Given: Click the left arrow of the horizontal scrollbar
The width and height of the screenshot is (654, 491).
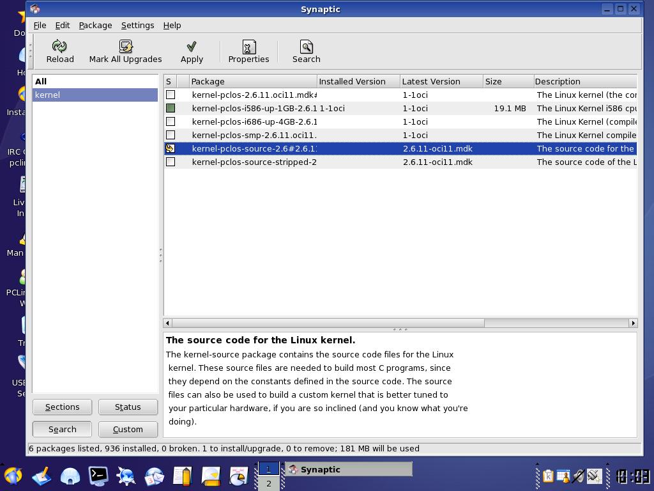Looking at the screenshot, I should pos(168,323).
